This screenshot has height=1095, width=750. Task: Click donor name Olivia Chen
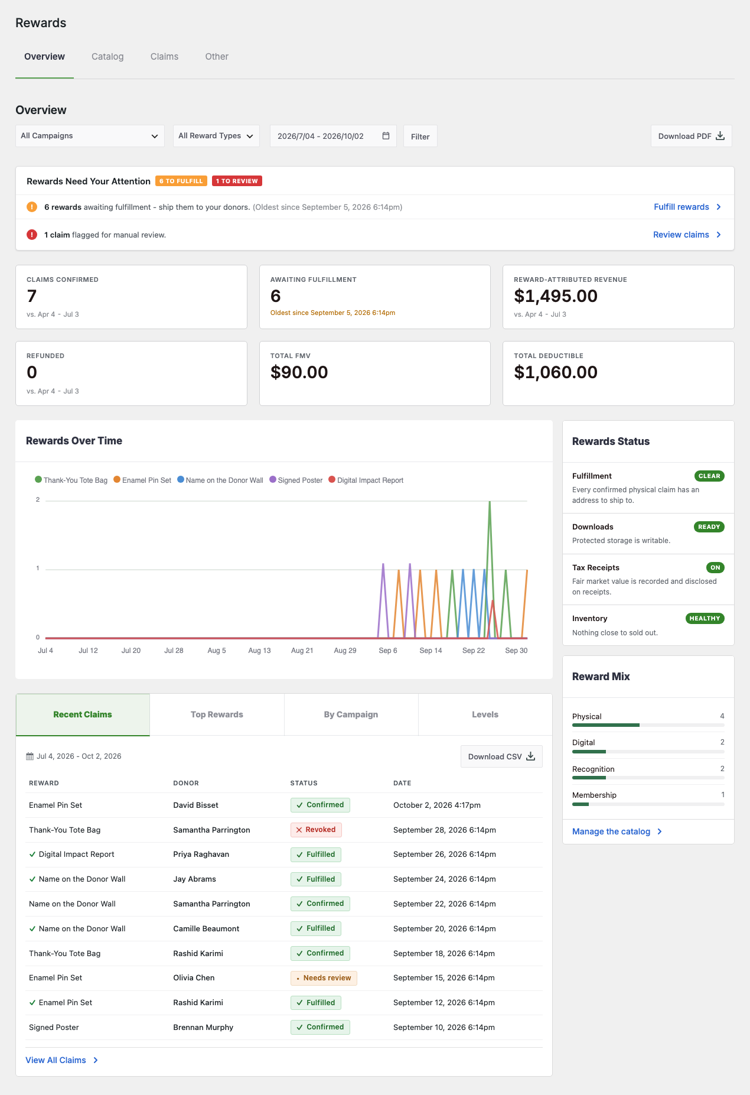pyautogui.click(x=194, y=978)
